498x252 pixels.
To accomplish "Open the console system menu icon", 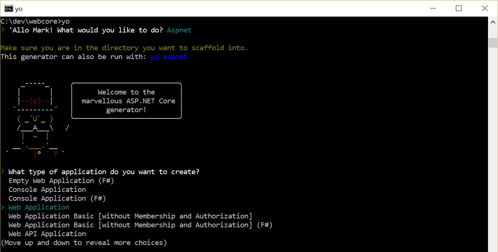I will point(8,8).
